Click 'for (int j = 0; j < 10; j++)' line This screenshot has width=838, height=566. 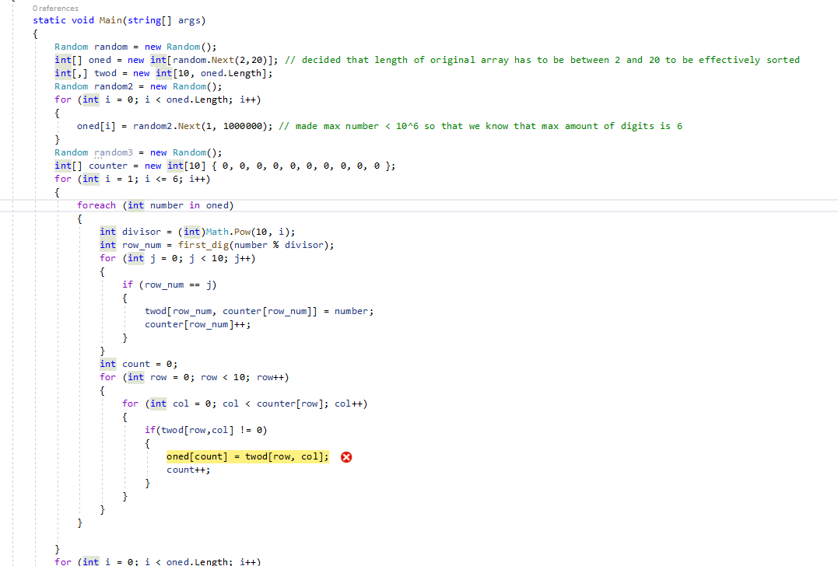pyautogui.click(x=177, y=258)
